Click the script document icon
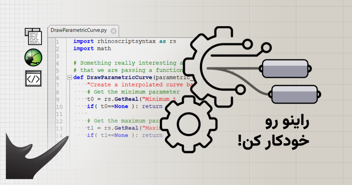This screenshot has width=352, height=185. 33,36
